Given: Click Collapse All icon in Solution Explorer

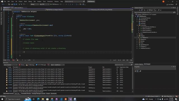Looking at the screenshot, I should pos(150,10).
